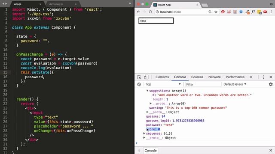Click the 'password: "test"' console line
The height and width of the screenshot is (154, 275).
[x=160, y=125]
